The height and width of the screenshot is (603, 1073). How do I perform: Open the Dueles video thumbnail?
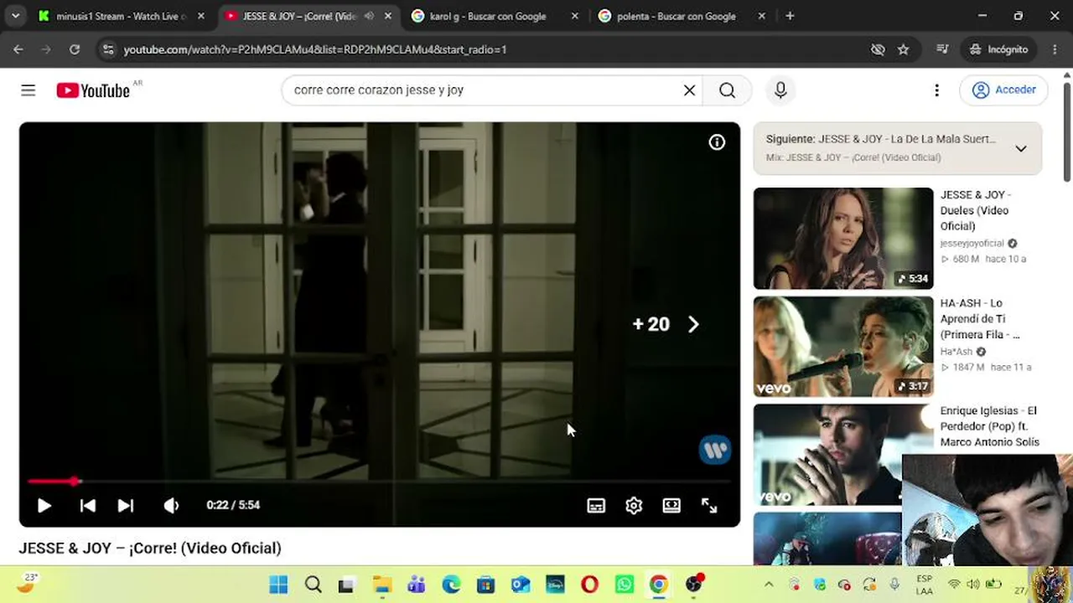(x=843, y=238)
